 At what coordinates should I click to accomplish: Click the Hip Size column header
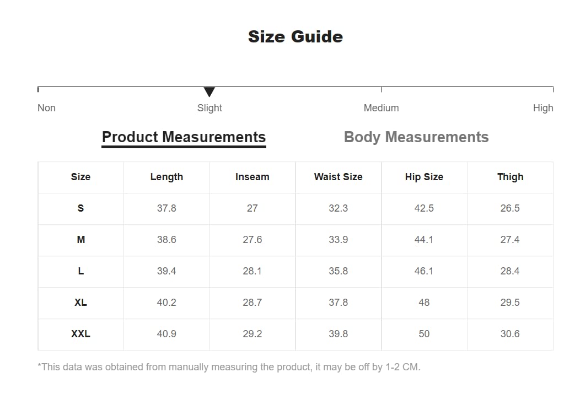(424, 177)
